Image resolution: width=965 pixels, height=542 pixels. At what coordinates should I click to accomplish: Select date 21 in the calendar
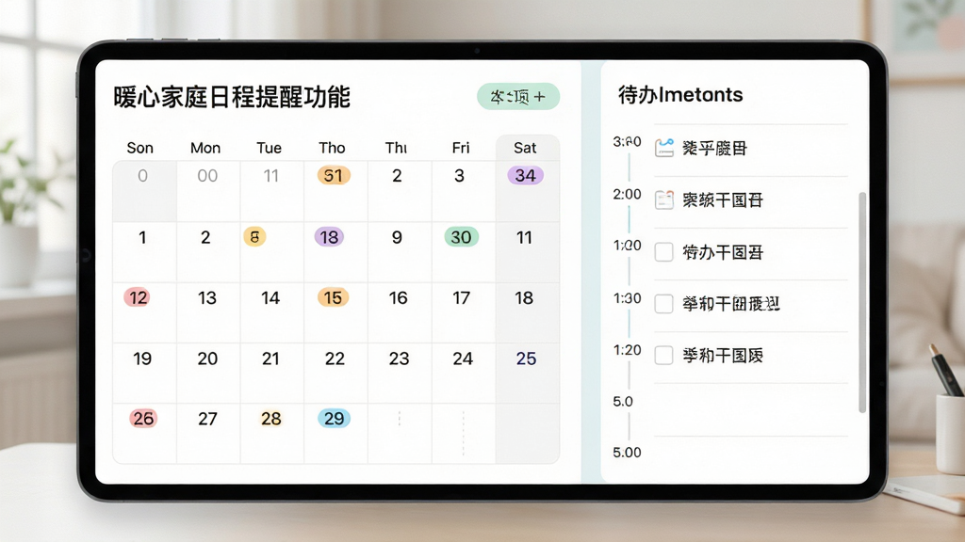[x=270, y=359]
